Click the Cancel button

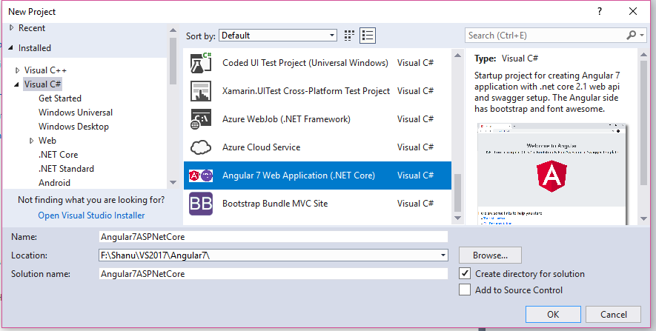(613, 315)
